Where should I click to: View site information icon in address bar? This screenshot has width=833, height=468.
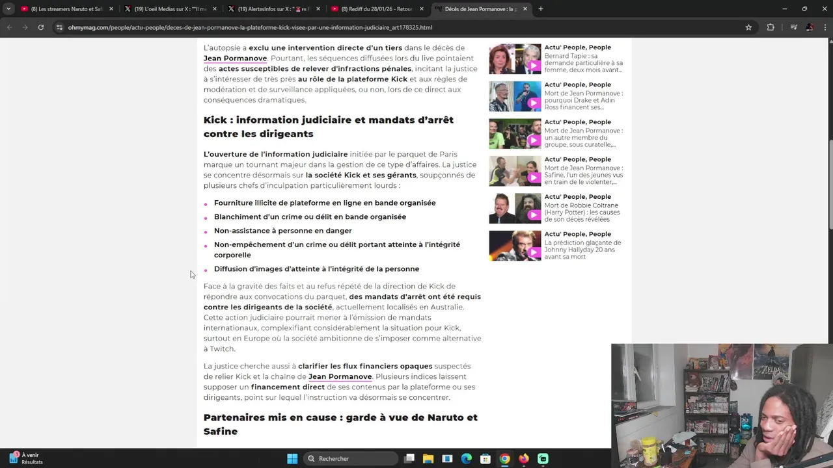59,27
